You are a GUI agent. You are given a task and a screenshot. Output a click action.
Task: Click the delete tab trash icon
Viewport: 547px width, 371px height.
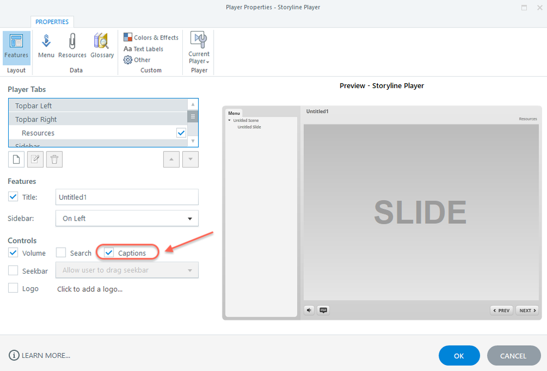point(54,159)
